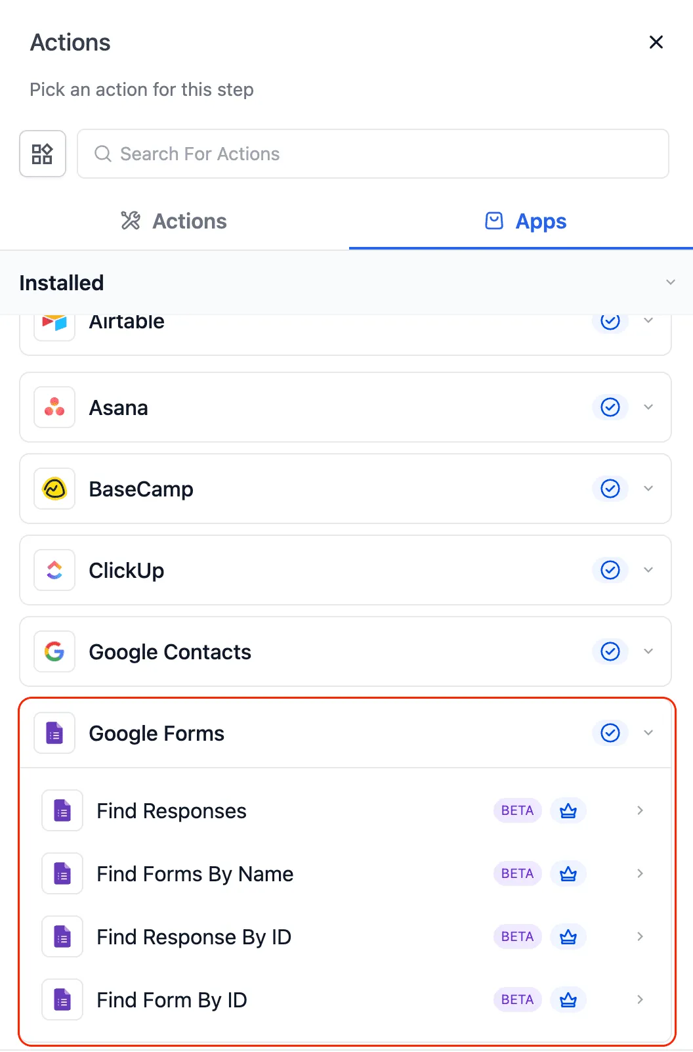This screenshot has height=1052, width=693.
Task: Toggle the installed checkmark for Google Forms
Action: click(610, 733)
